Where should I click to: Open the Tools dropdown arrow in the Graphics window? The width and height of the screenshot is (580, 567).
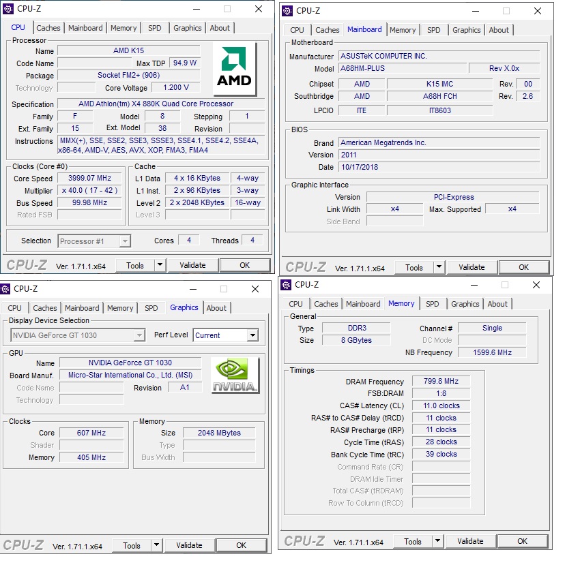pos(156,545)
